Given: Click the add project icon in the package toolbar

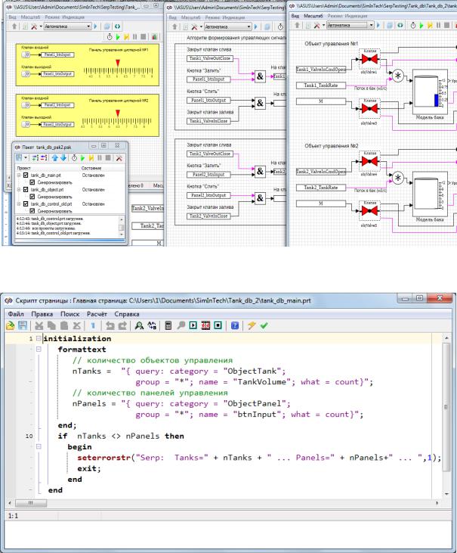Looking at the screenshot, I should click(x=36, y=158).
